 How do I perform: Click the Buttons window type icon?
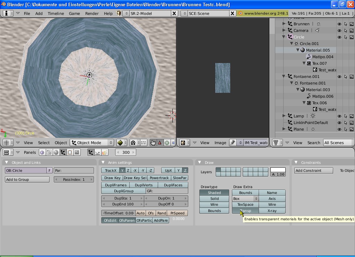pos(8,152)
